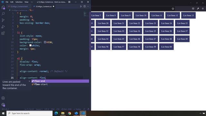Open the Explorer view in VS Code
Screen dimensions: 206x116
pyautogui.click(x=3, y=7)
